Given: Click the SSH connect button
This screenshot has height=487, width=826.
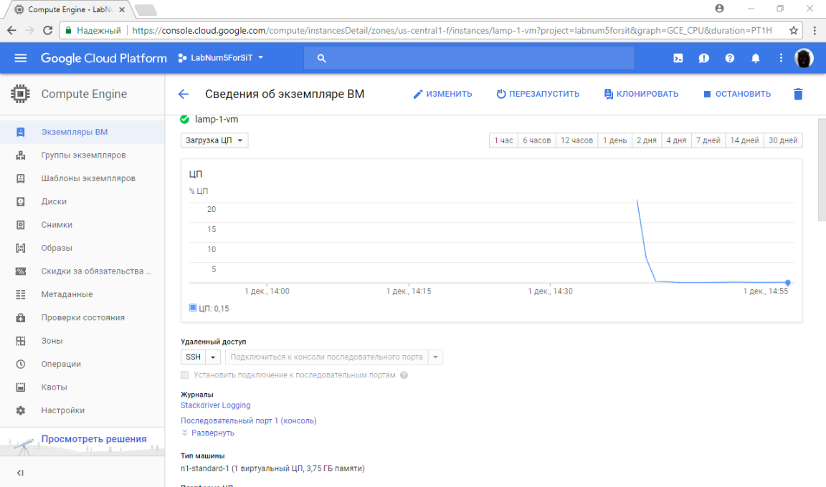Looking at the screenshot, I should point(193,357).
